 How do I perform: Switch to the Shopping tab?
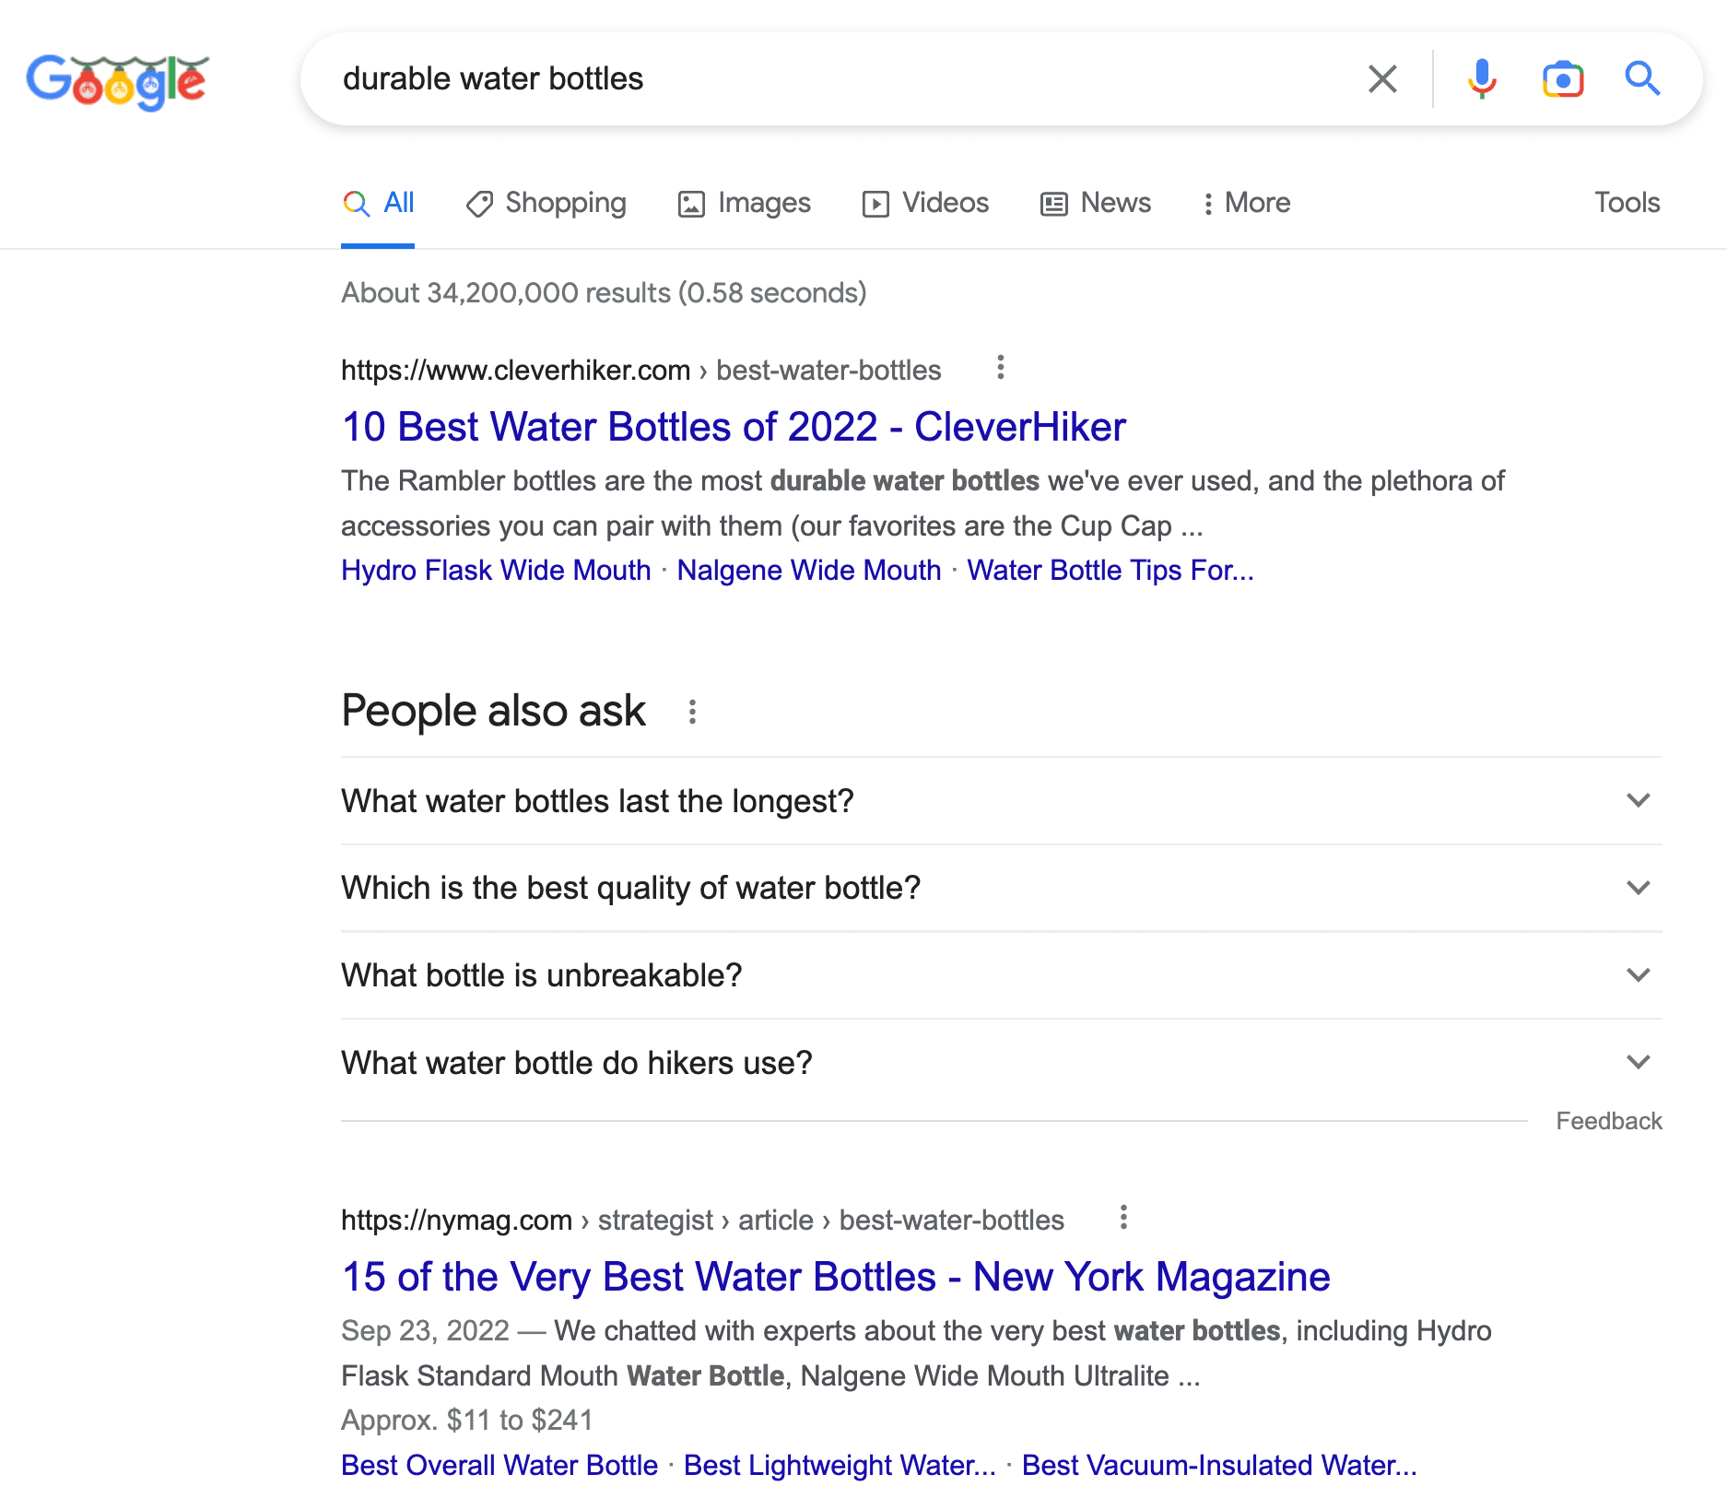[x=546, y=203]
